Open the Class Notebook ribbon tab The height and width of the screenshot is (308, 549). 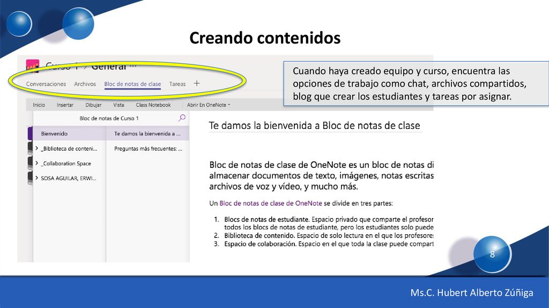click(x=153, y=105)
